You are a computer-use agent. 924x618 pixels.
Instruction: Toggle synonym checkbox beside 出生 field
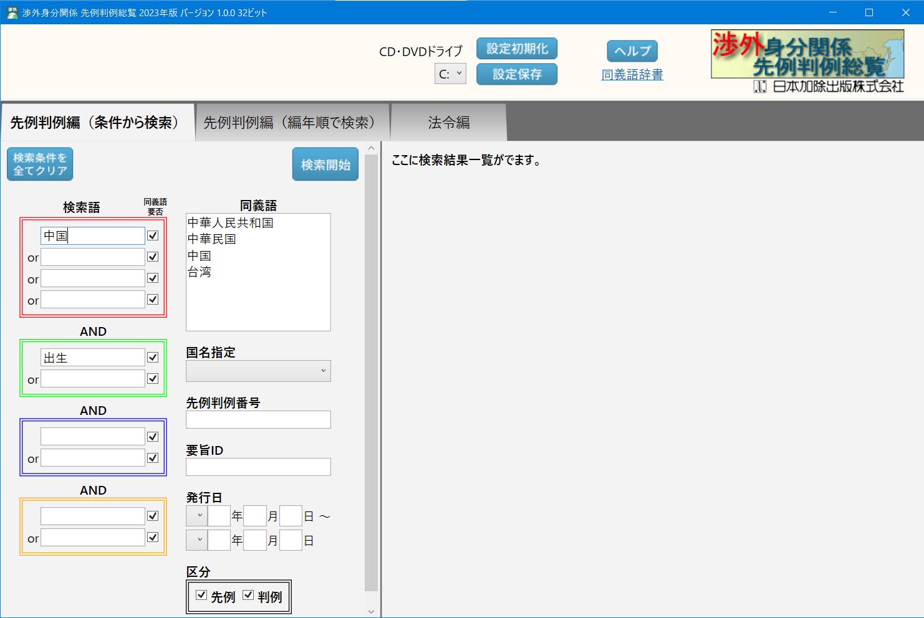(153, 358)
